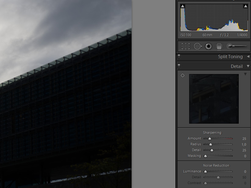Viewport: 251px width, 188px height.
Task: Expand the Split Toning panel
Action: 248,57
